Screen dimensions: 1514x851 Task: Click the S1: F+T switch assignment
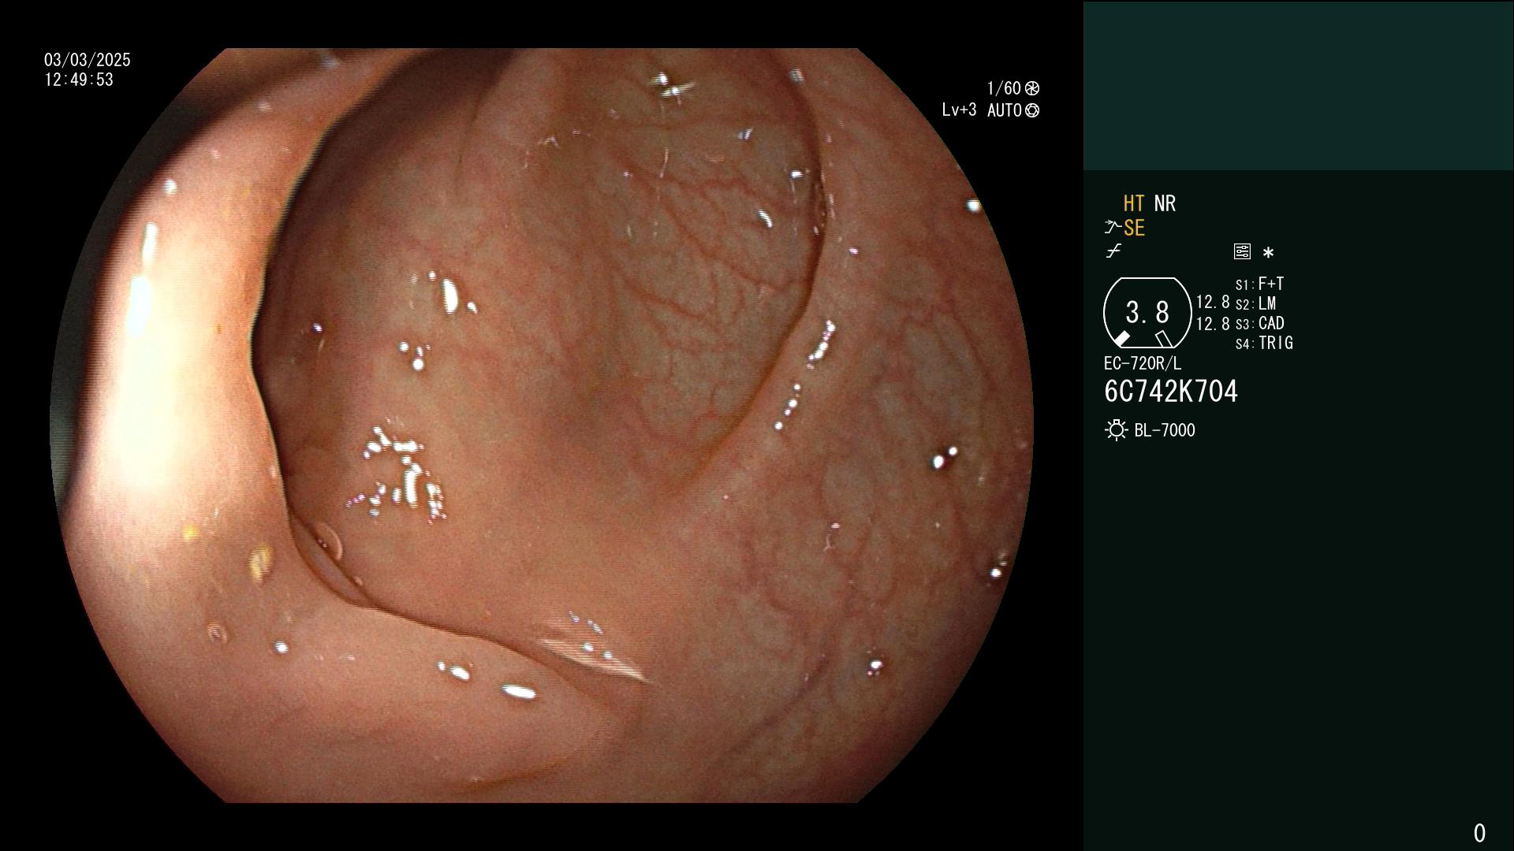pos(1259,284)
